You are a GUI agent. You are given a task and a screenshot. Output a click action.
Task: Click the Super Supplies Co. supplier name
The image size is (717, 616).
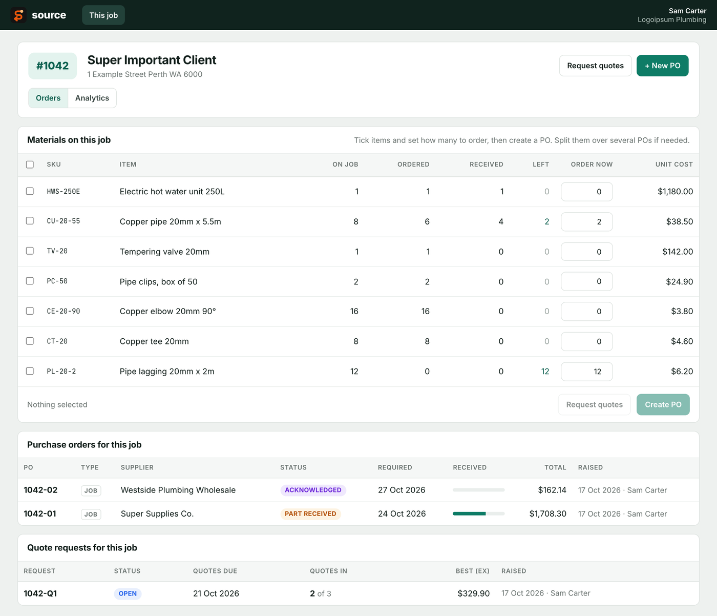[x=157, y=514]
